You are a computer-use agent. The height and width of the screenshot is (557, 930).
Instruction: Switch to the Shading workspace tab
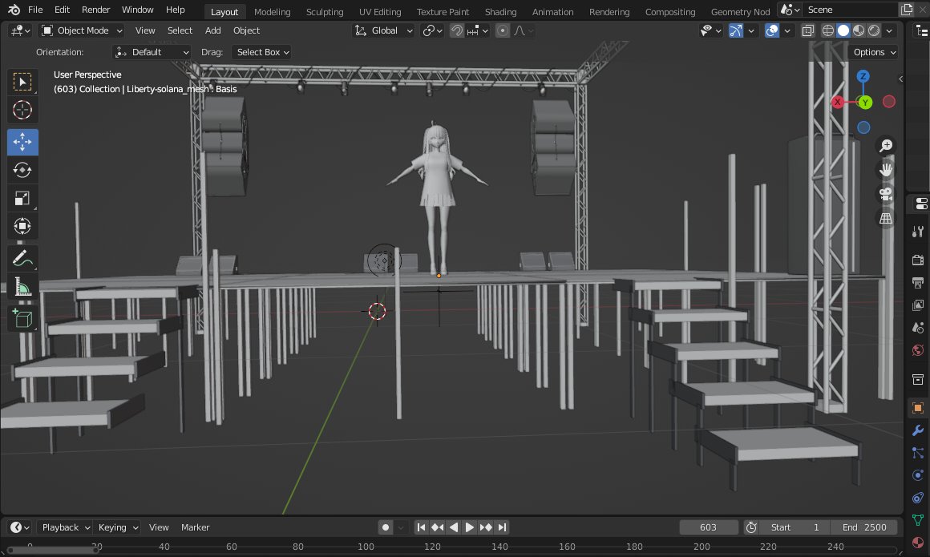(500, 12)
